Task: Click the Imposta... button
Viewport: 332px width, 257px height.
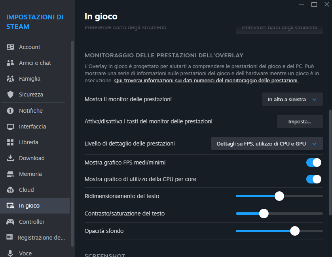Action: click(x=300, y=122)
